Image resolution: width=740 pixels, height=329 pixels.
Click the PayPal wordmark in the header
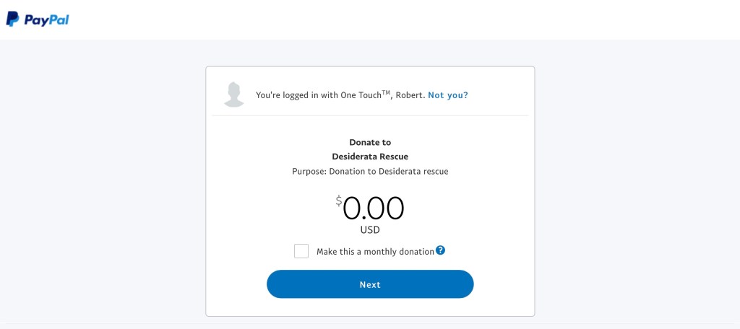tap(47, 20)
